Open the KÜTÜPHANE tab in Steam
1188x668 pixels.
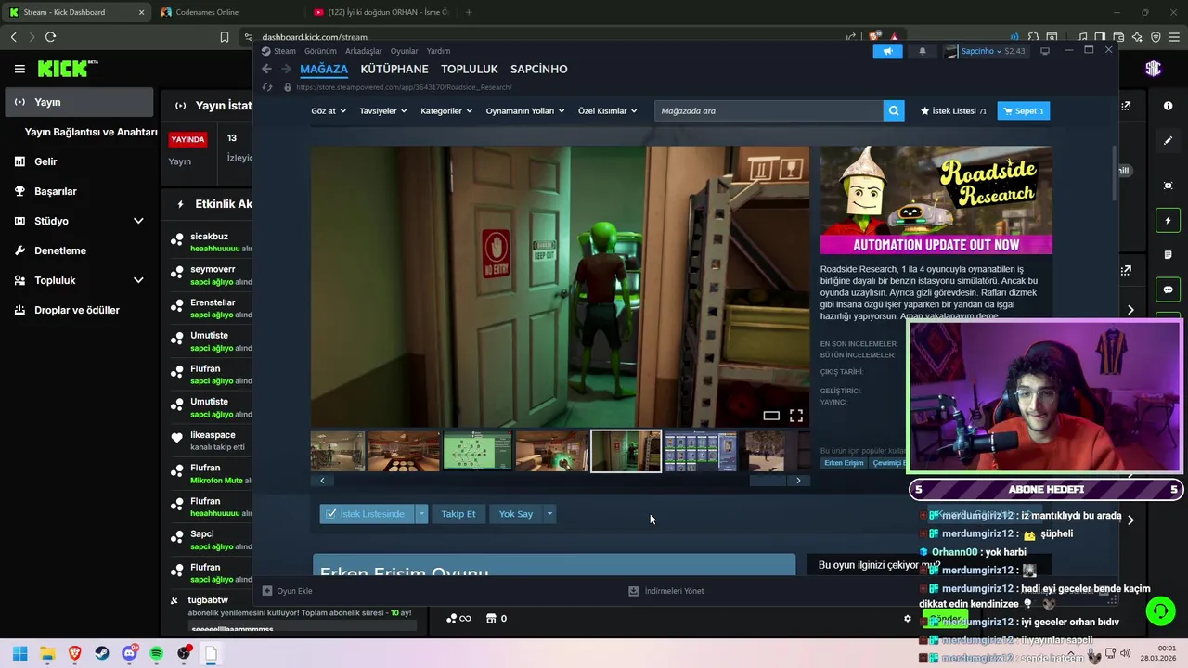coord(394,69)
